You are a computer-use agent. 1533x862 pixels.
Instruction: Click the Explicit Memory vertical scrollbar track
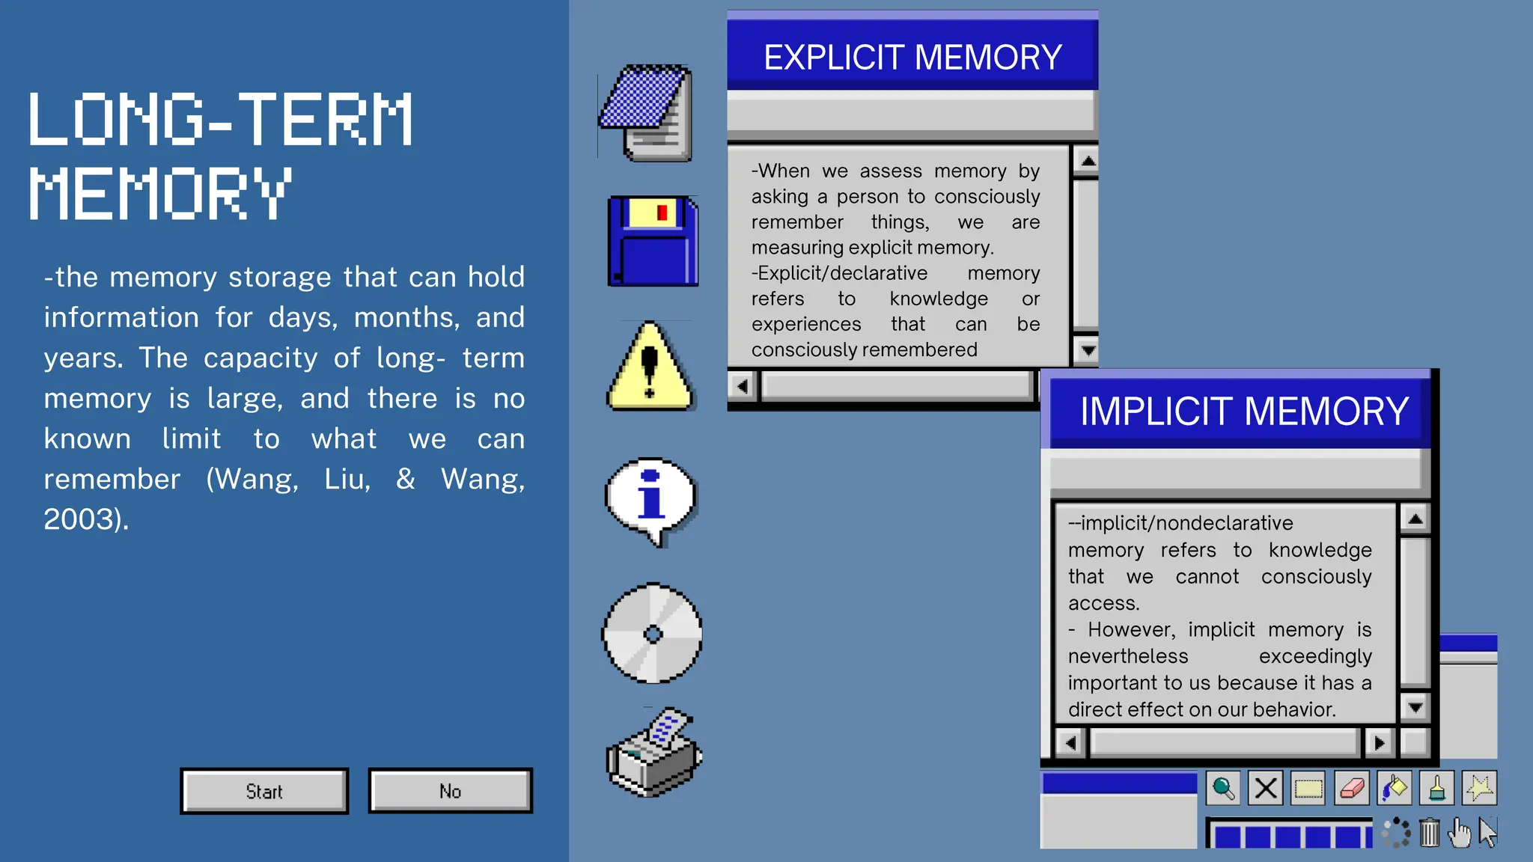point(1086,256)
